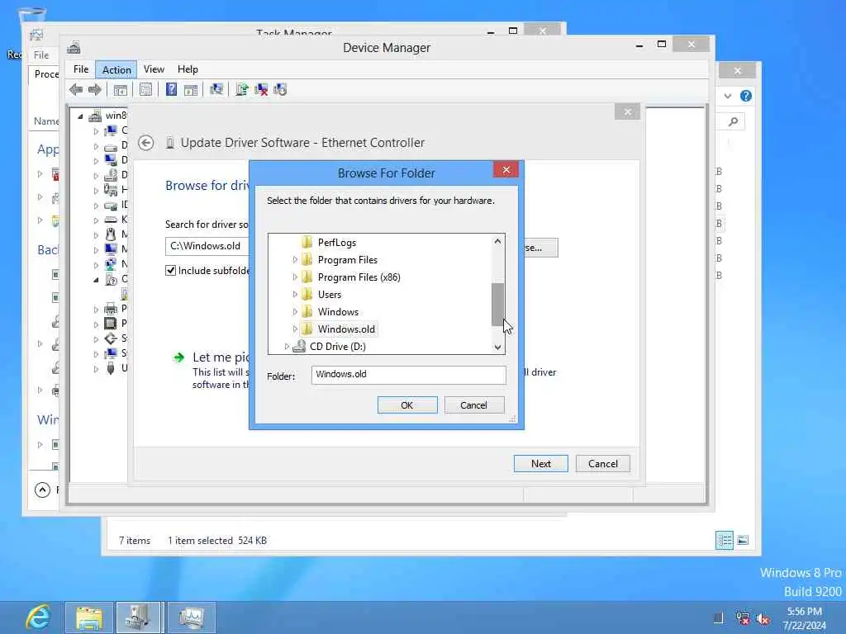Viewport: 846px width, 634px height.
Task: Click the Forward arrow in Device Manager toolbar
Action: (x=94, y=89)
